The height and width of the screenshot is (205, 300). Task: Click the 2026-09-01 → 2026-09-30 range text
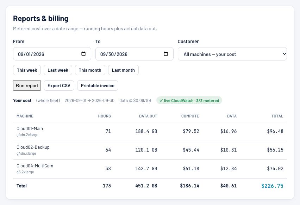[x=89, y=101]
